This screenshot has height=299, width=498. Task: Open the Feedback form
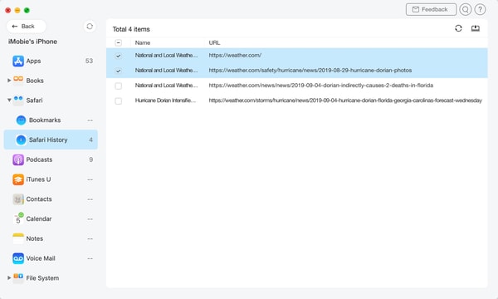click(431, 9)
